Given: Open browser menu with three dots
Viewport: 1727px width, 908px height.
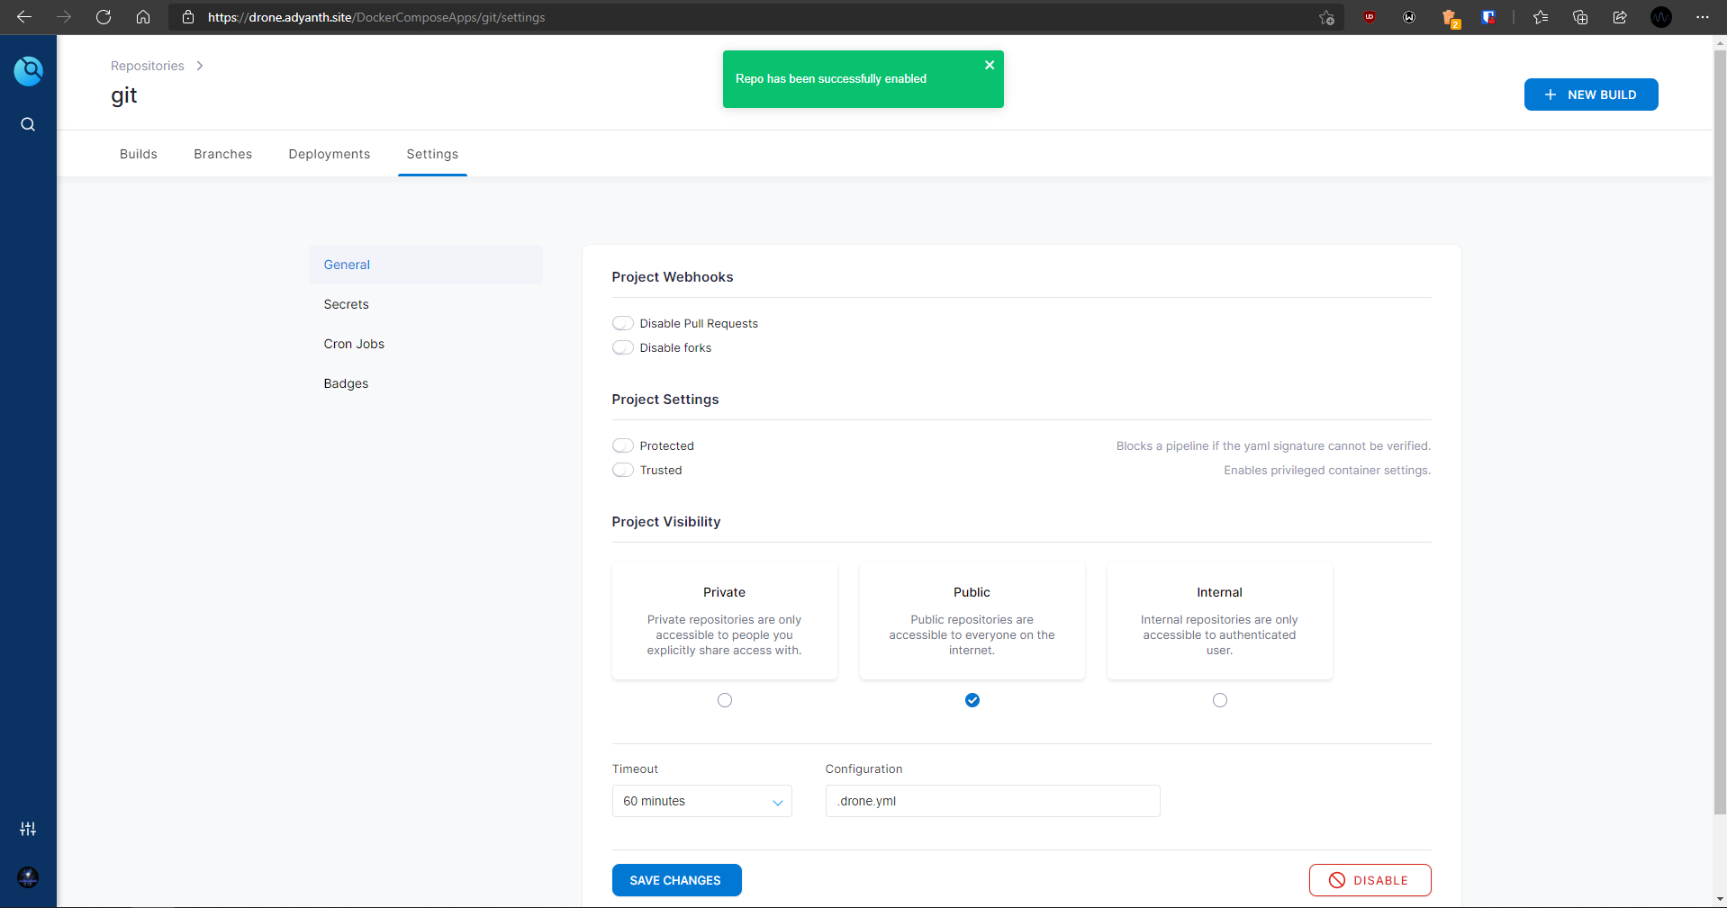Looking at the screenshot, I should coord(1702,17).
